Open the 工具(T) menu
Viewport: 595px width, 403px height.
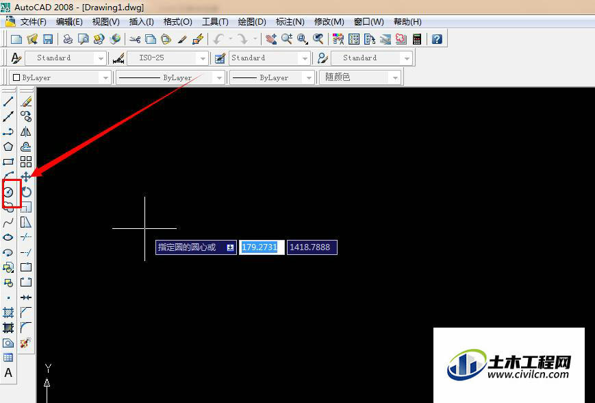tap(215, 22)
